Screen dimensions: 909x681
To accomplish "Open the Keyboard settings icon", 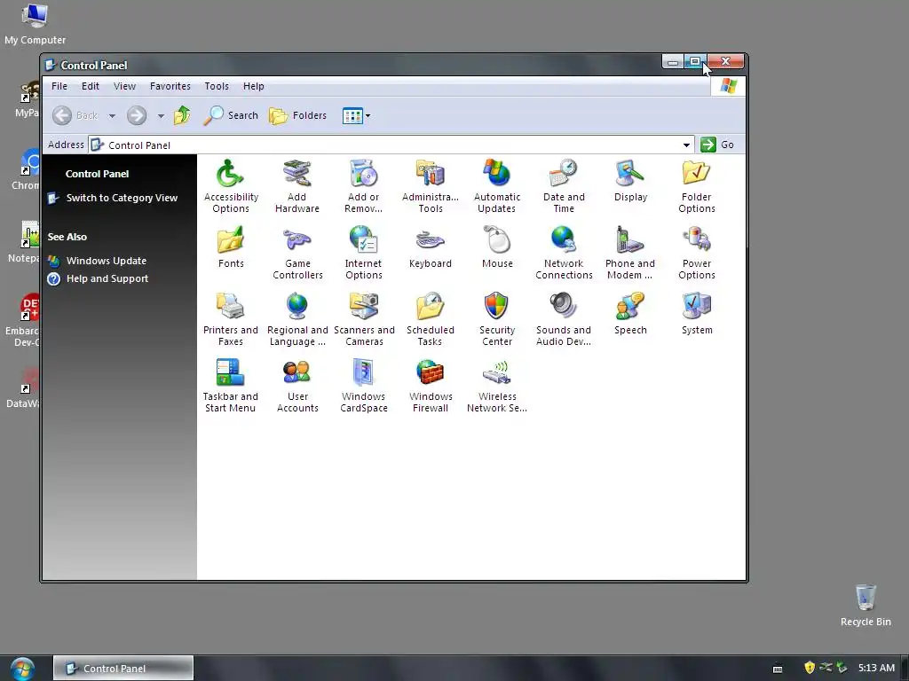I will (431, 247).
